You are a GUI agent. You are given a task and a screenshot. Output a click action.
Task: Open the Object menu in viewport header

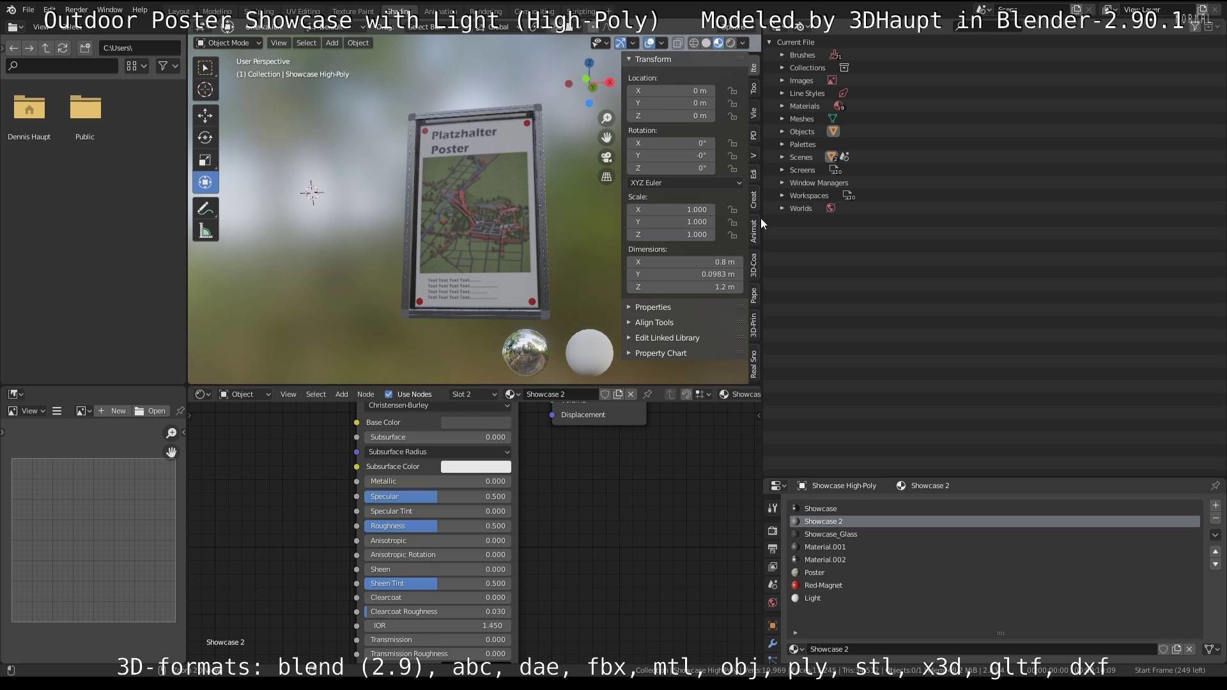click(x=358, y=43)
